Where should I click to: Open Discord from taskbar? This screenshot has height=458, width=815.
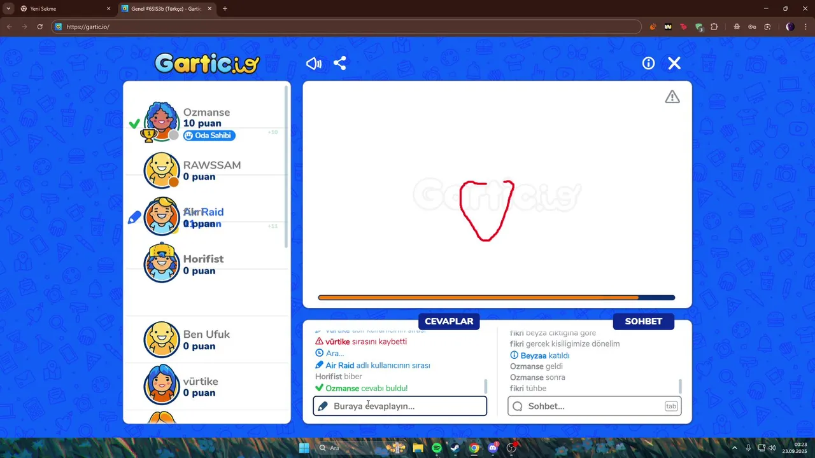(492, 448)
